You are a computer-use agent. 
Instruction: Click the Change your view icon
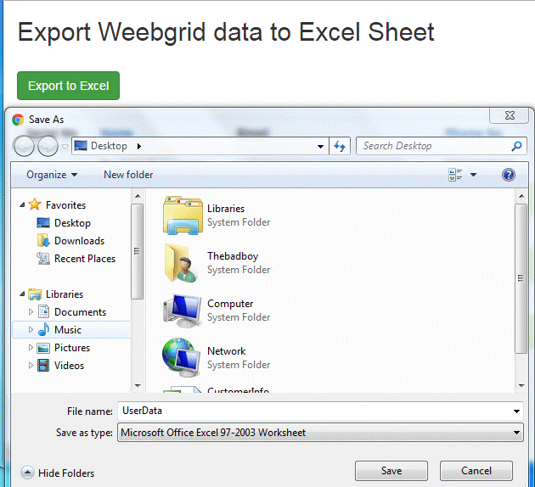coord(455,175)
